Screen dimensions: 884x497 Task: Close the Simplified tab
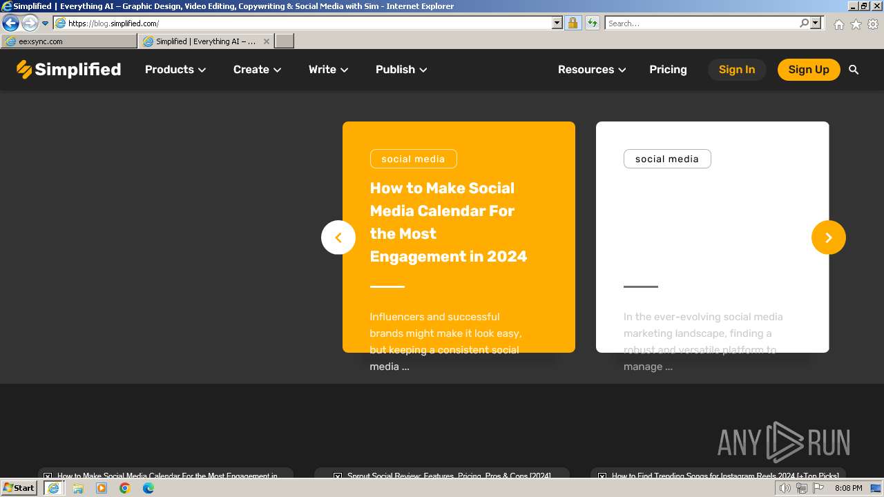tap(267, 41)
